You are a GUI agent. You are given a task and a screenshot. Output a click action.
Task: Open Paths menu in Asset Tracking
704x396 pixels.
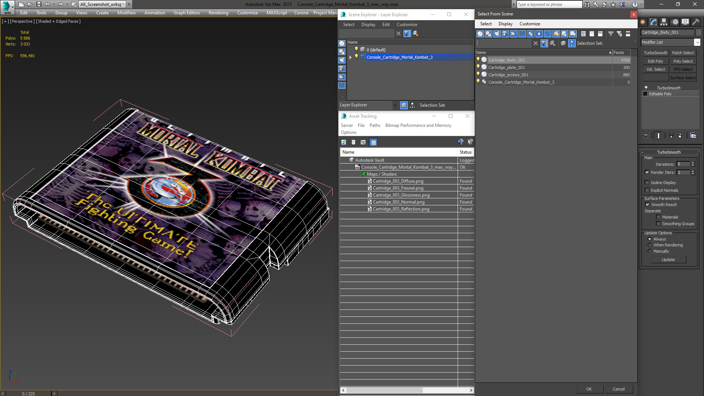pos(375,125)
